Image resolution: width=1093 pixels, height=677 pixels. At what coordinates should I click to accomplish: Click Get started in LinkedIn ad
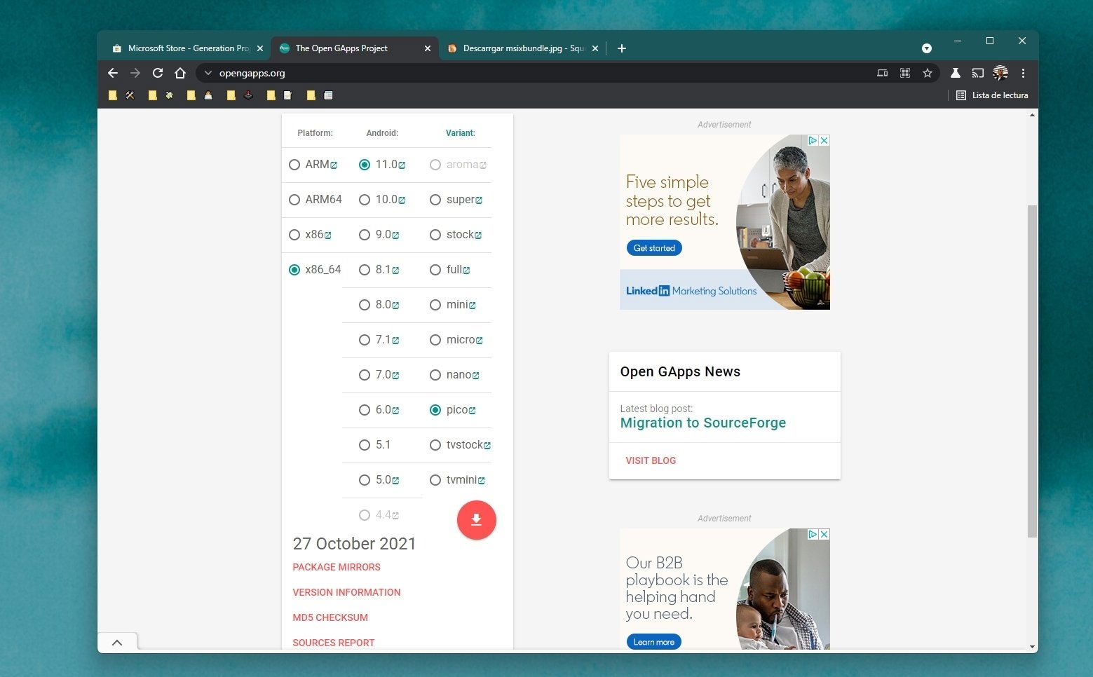tap(654, 248)
